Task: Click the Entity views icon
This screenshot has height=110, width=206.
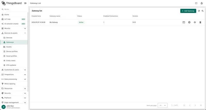Action: (x=4, y=61)
